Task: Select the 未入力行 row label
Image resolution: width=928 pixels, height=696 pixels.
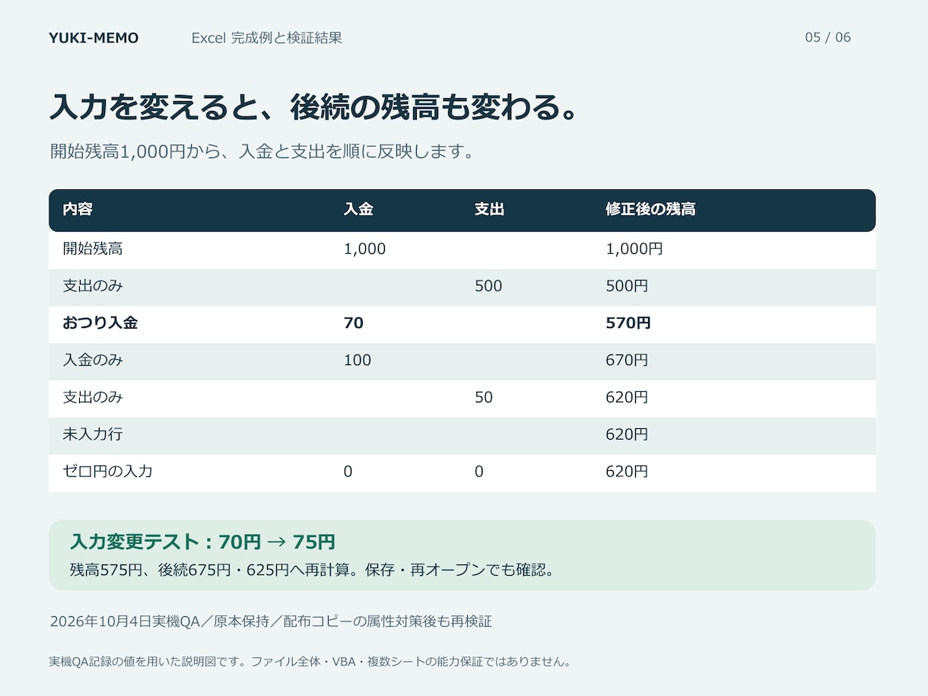Action: (x=93, y=434)
